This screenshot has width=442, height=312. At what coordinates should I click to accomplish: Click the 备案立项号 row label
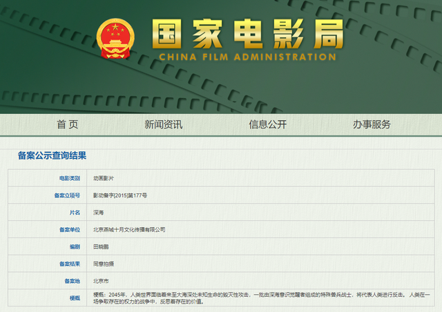(x=67, y=195)
